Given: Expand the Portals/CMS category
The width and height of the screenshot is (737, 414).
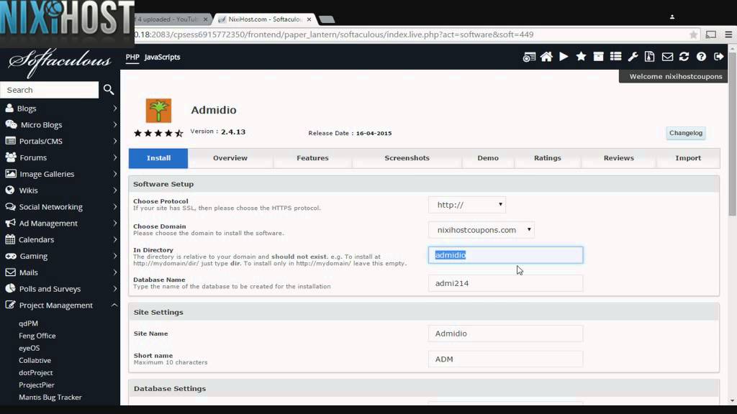Looking at the screenshot, I should point(60,142).
